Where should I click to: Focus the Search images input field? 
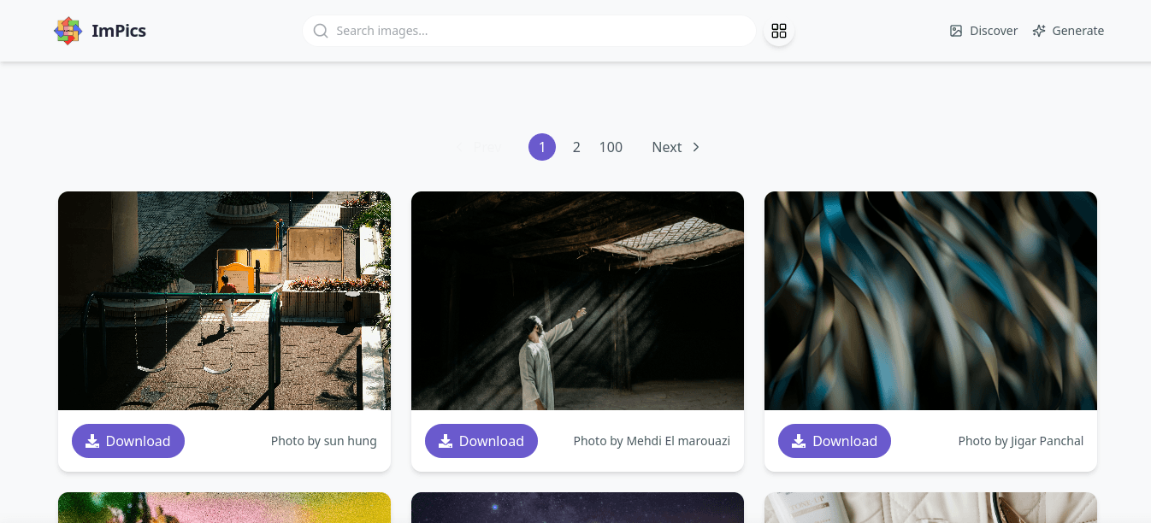click(539, 31)
